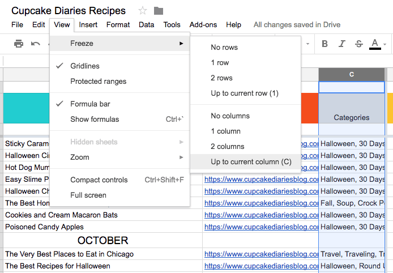Star the Cupcake Diaries Recipes document
Viewport: 393px width, 273px height.
click(x=143, y=11)
